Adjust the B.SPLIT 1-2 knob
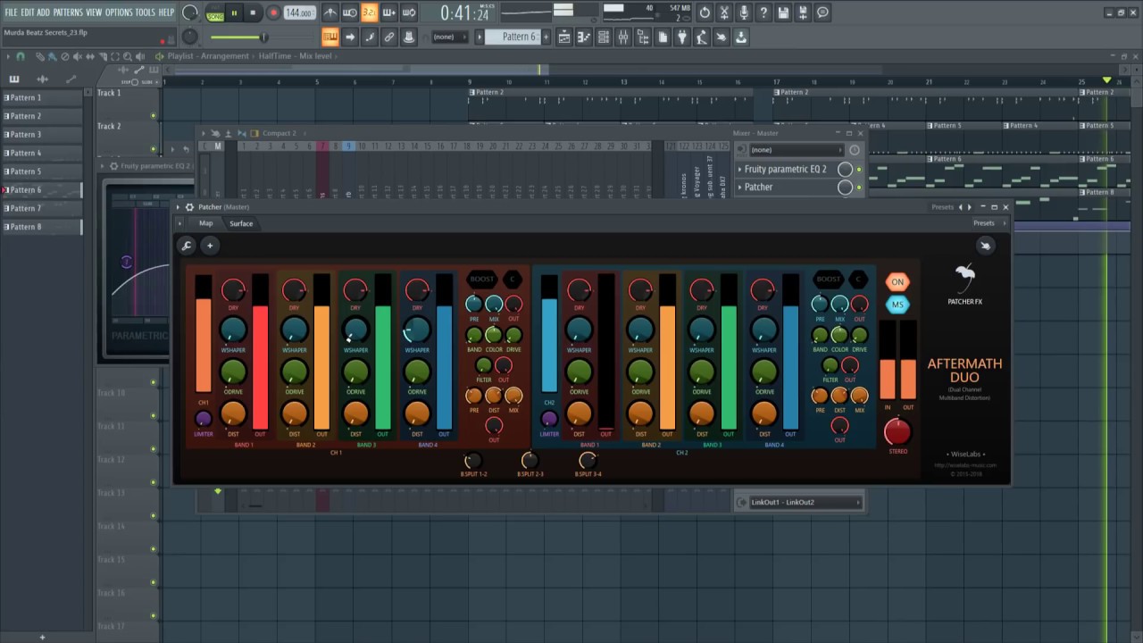 pyautogui.click(x=471, y=461)
